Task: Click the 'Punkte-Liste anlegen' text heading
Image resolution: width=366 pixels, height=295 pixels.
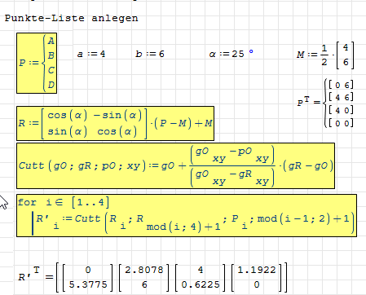Action: tap(72, 19)
